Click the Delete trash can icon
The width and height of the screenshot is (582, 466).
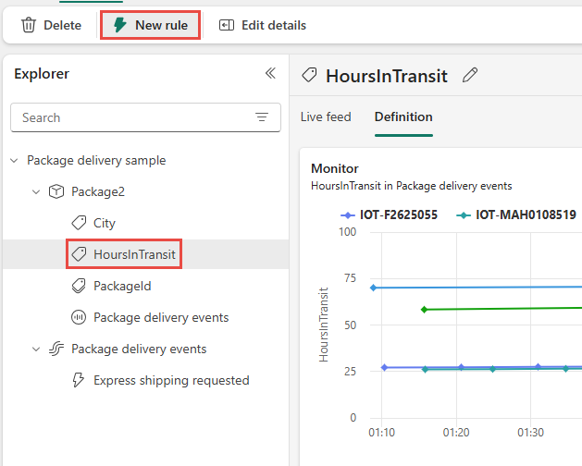click(x=28, y=25)
